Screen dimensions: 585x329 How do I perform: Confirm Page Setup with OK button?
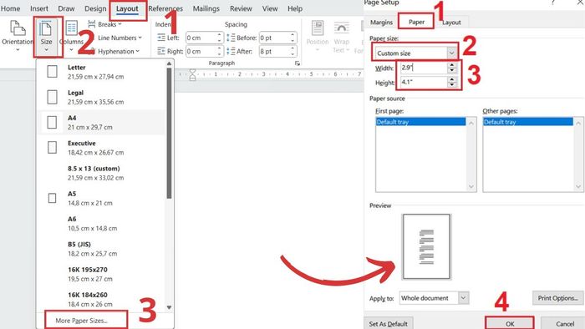pos(510,323)
